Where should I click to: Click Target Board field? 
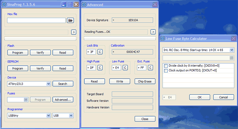132,94
